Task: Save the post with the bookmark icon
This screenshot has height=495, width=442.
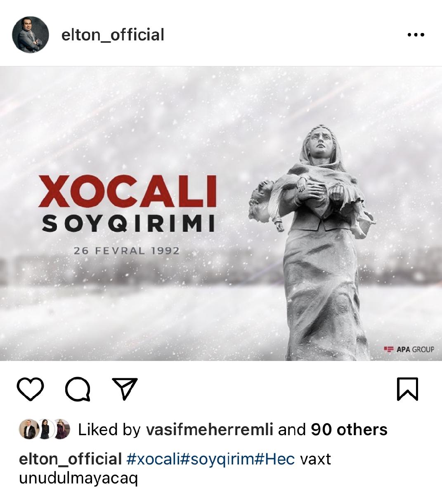Action: (407, 389)
